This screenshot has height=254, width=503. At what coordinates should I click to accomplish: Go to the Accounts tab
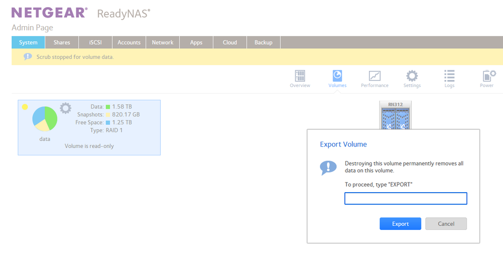pos(129,43)
